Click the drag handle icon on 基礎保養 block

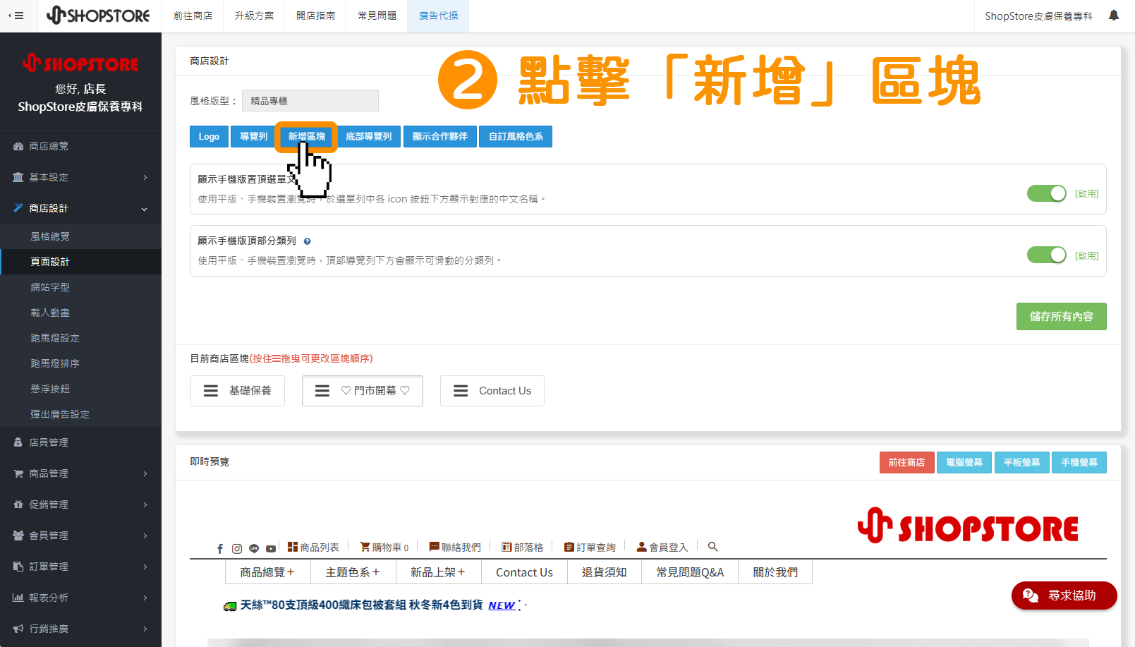click(211, 391)
